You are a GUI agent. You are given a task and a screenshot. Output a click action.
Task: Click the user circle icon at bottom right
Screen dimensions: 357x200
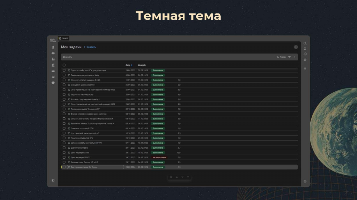(x=305, y=181)
